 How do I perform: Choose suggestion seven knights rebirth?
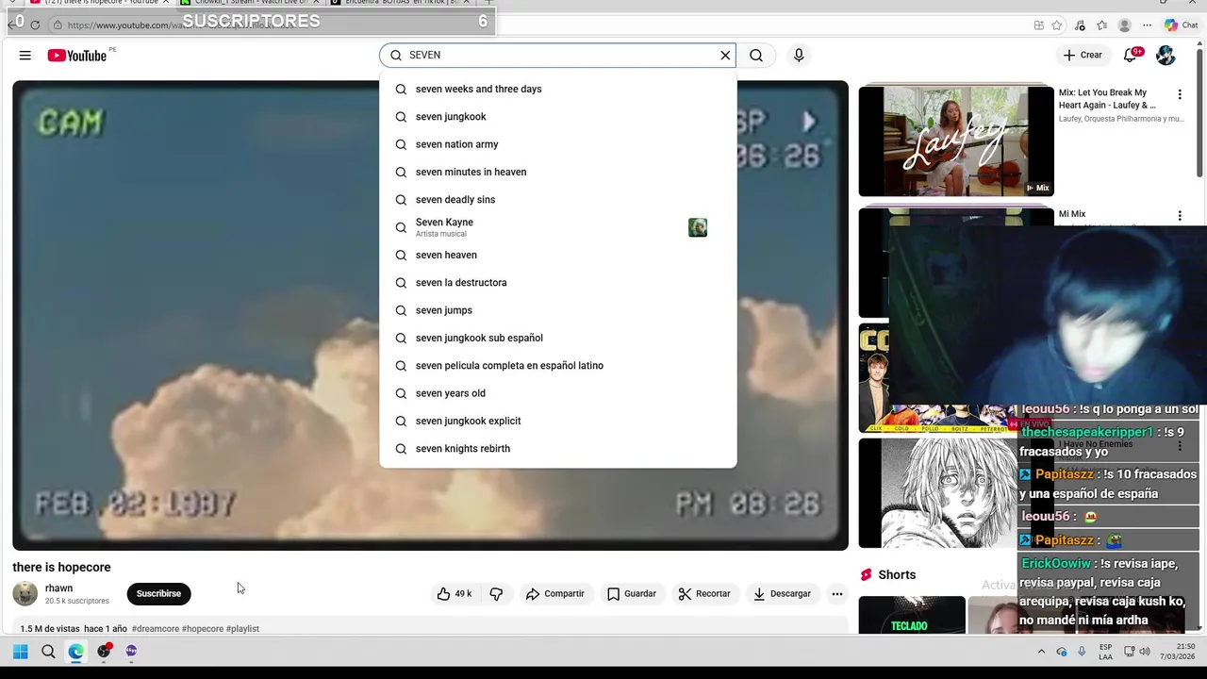pyautogui.click(x=558, y=449)
